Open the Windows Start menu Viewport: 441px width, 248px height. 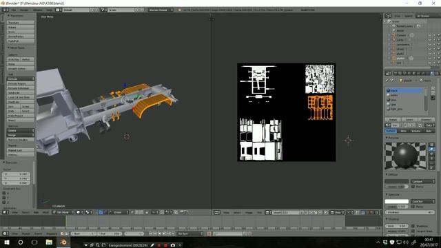click(x=6, y=242)
